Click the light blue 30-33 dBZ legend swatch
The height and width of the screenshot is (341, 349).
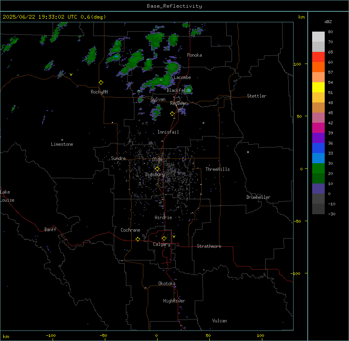318,158
